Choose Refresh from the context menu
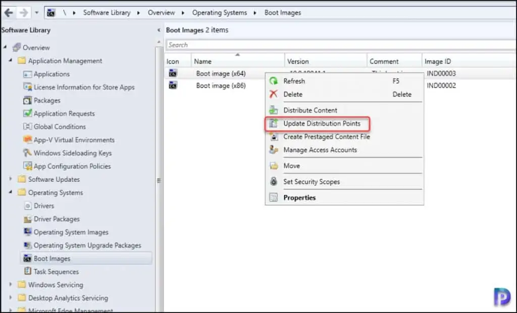Viewport: 517px width, 313px height. pos(294,81)
